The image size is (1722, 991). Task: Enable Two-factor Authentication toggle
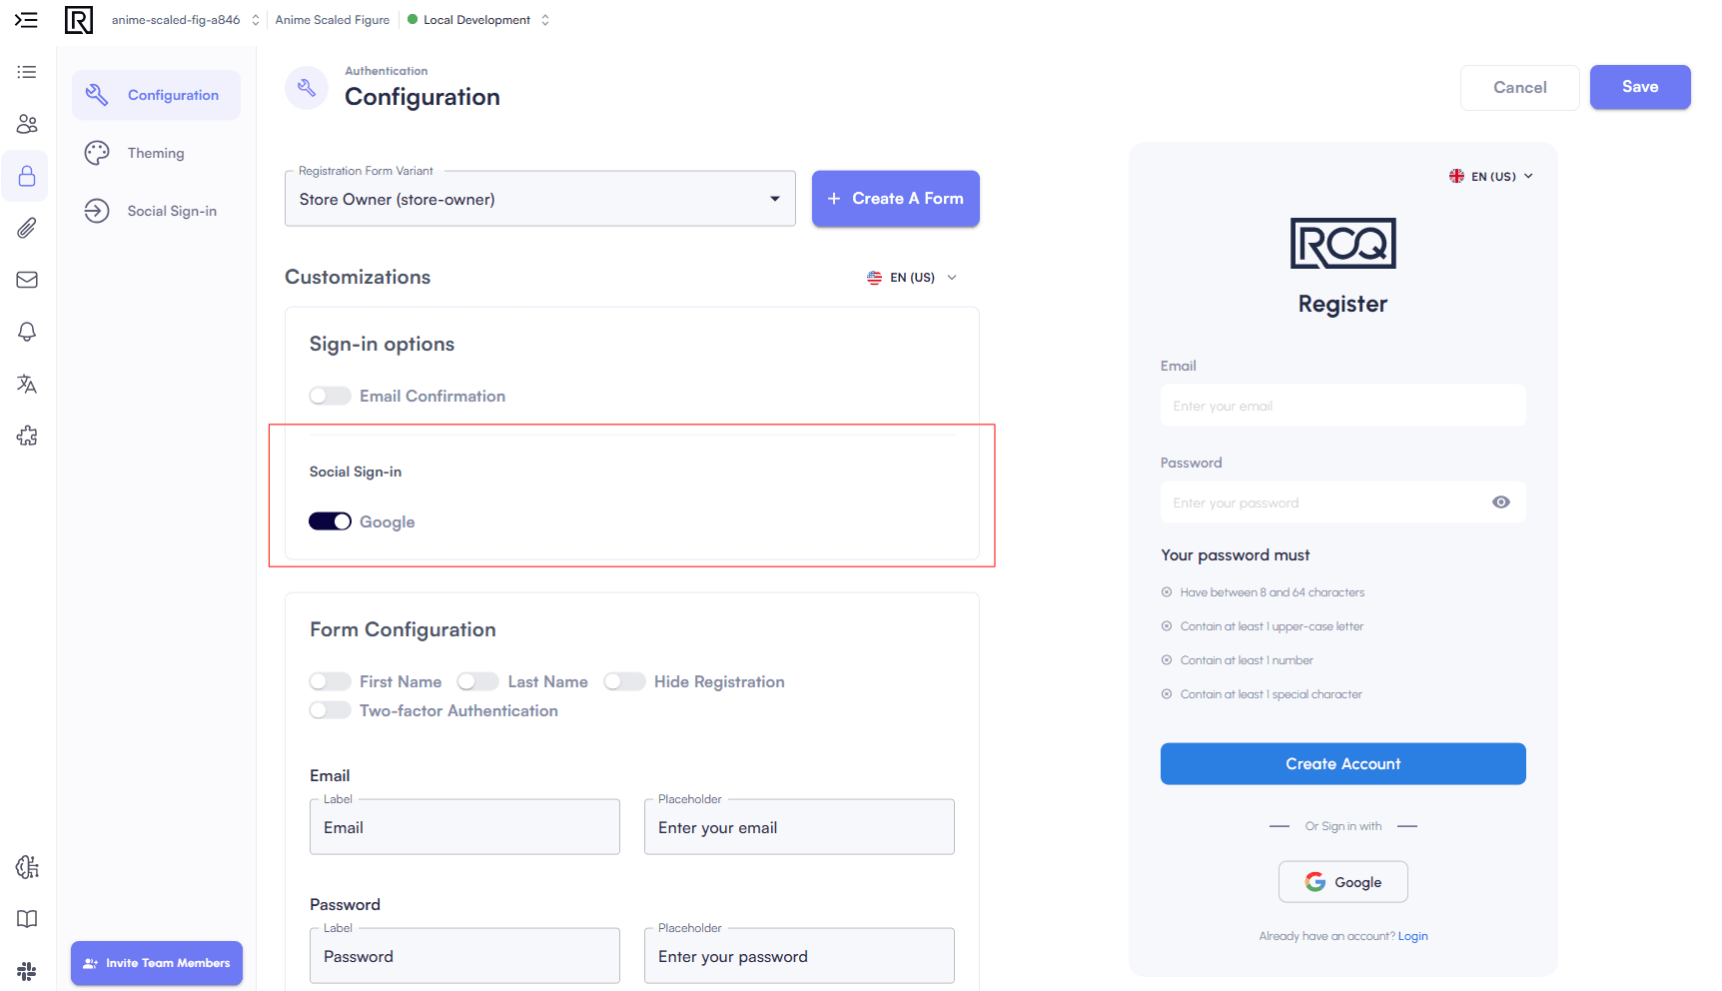click(330, 710)
